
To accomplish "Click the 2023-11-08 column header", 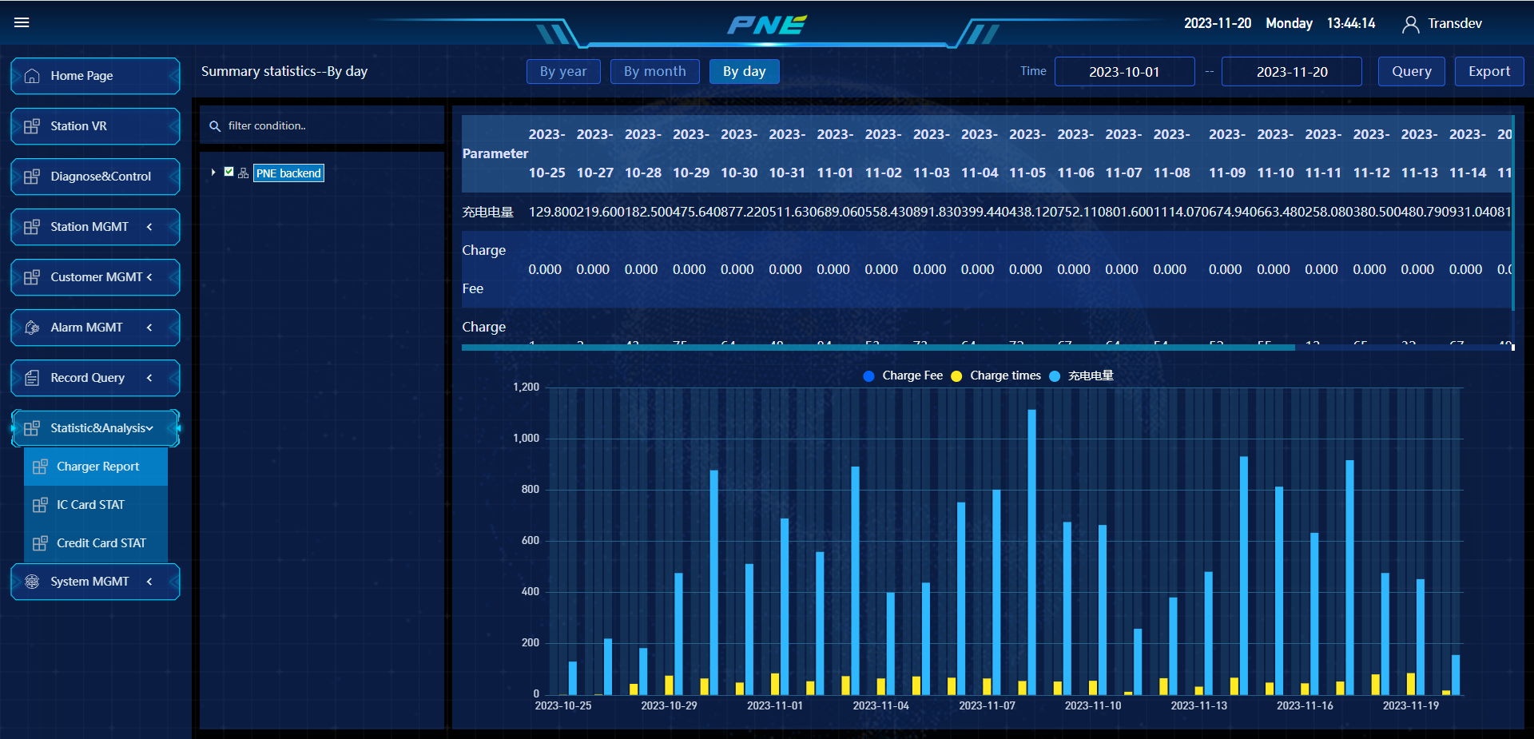I will (x=1172, y=153).
